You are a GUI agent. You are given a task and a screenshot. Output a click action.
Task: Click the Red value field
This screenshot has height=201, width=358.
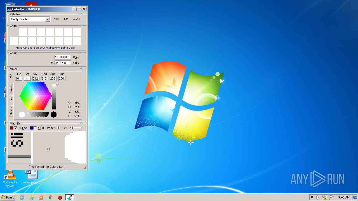point(44,78)
